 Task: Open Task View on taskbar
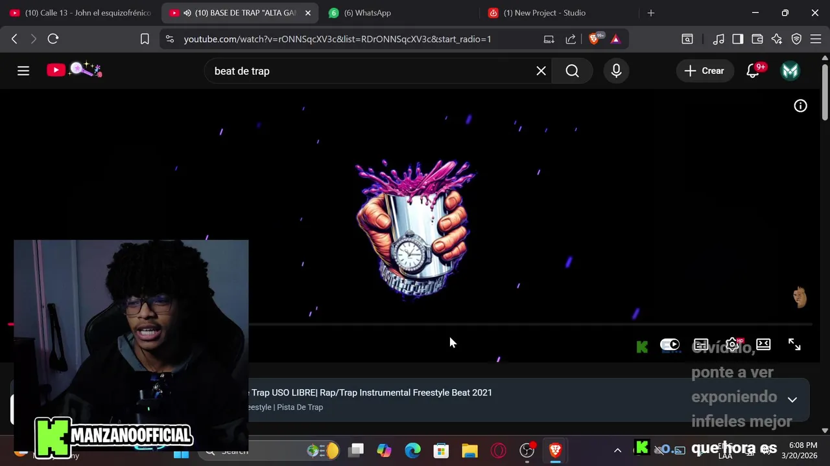(356, 450)
